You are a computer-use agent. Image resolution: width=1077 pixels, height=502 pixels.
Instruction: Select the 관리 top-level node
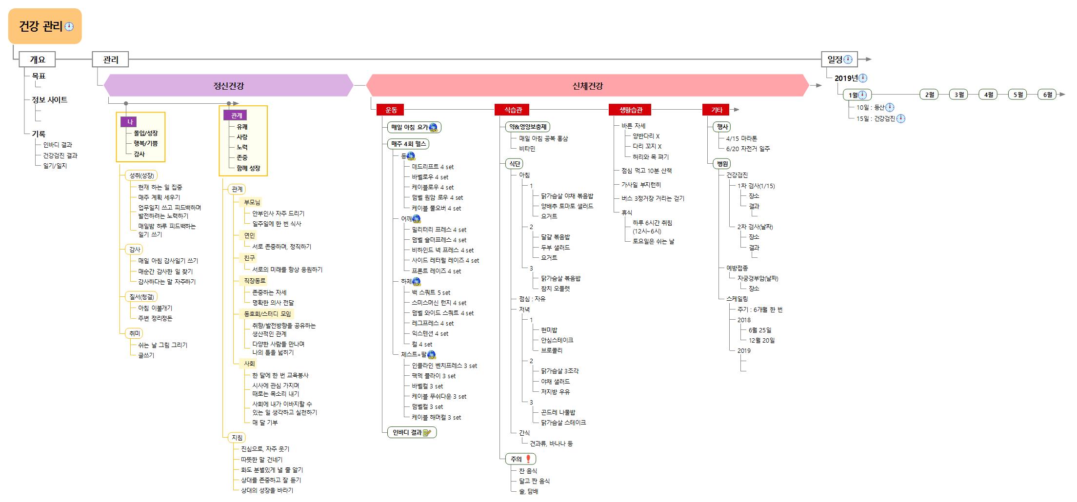click(x=111, y=59)
